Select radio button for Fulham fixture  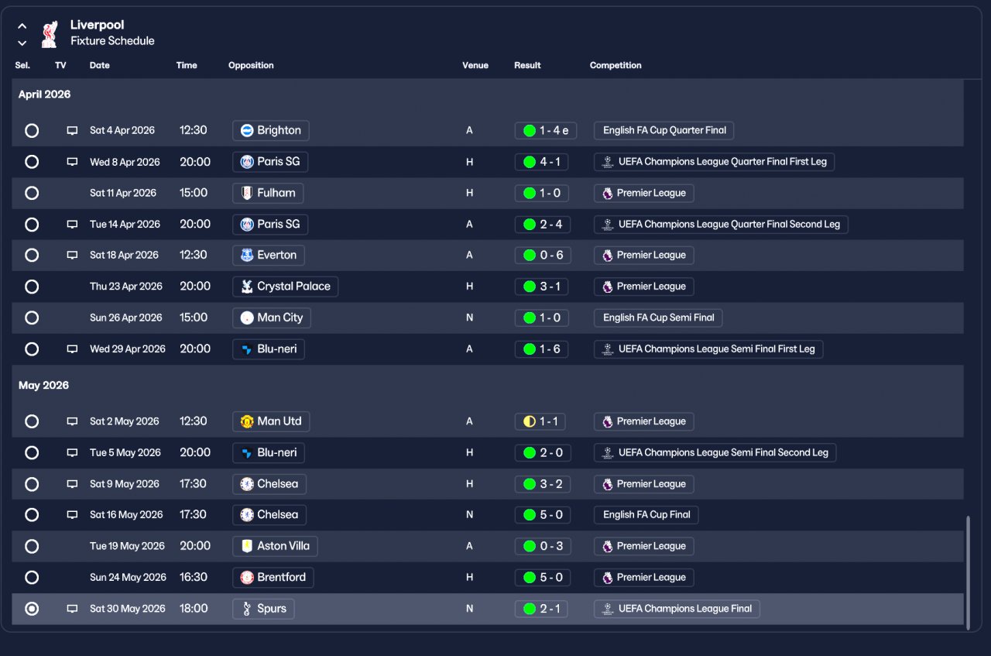point(32,193)
